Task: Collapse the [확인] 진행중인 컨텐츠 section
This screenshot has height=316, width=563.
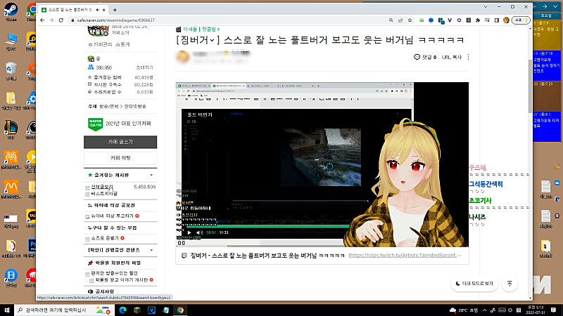Action: [x=151, y=249]
